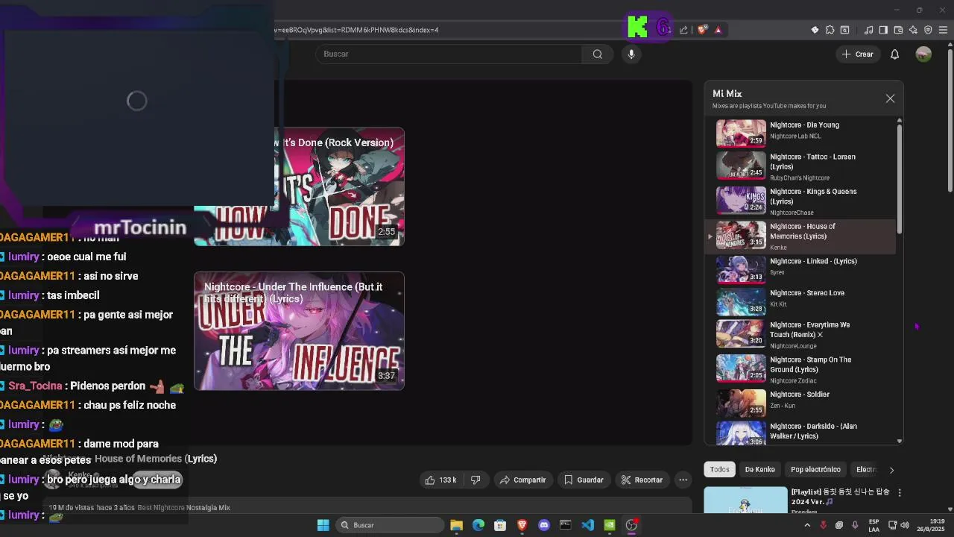Like the video with 133 k likes
The height and width of the screenshot is (537, 954).
click(440, 480)
